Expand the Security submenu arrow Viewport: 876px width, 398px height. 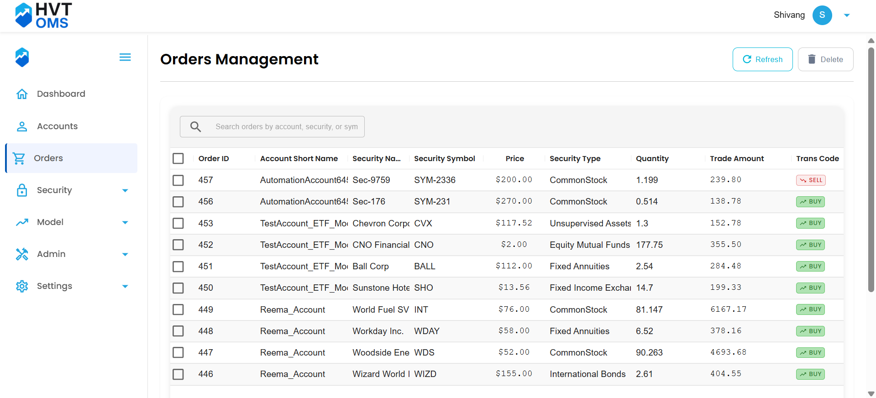tap(125, 191)
